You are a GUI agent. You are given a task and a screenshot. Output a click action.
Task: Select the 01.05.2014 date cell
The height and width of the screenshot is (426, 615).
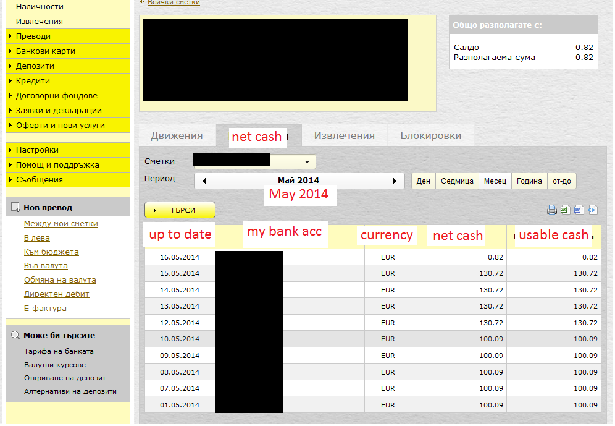180,405
